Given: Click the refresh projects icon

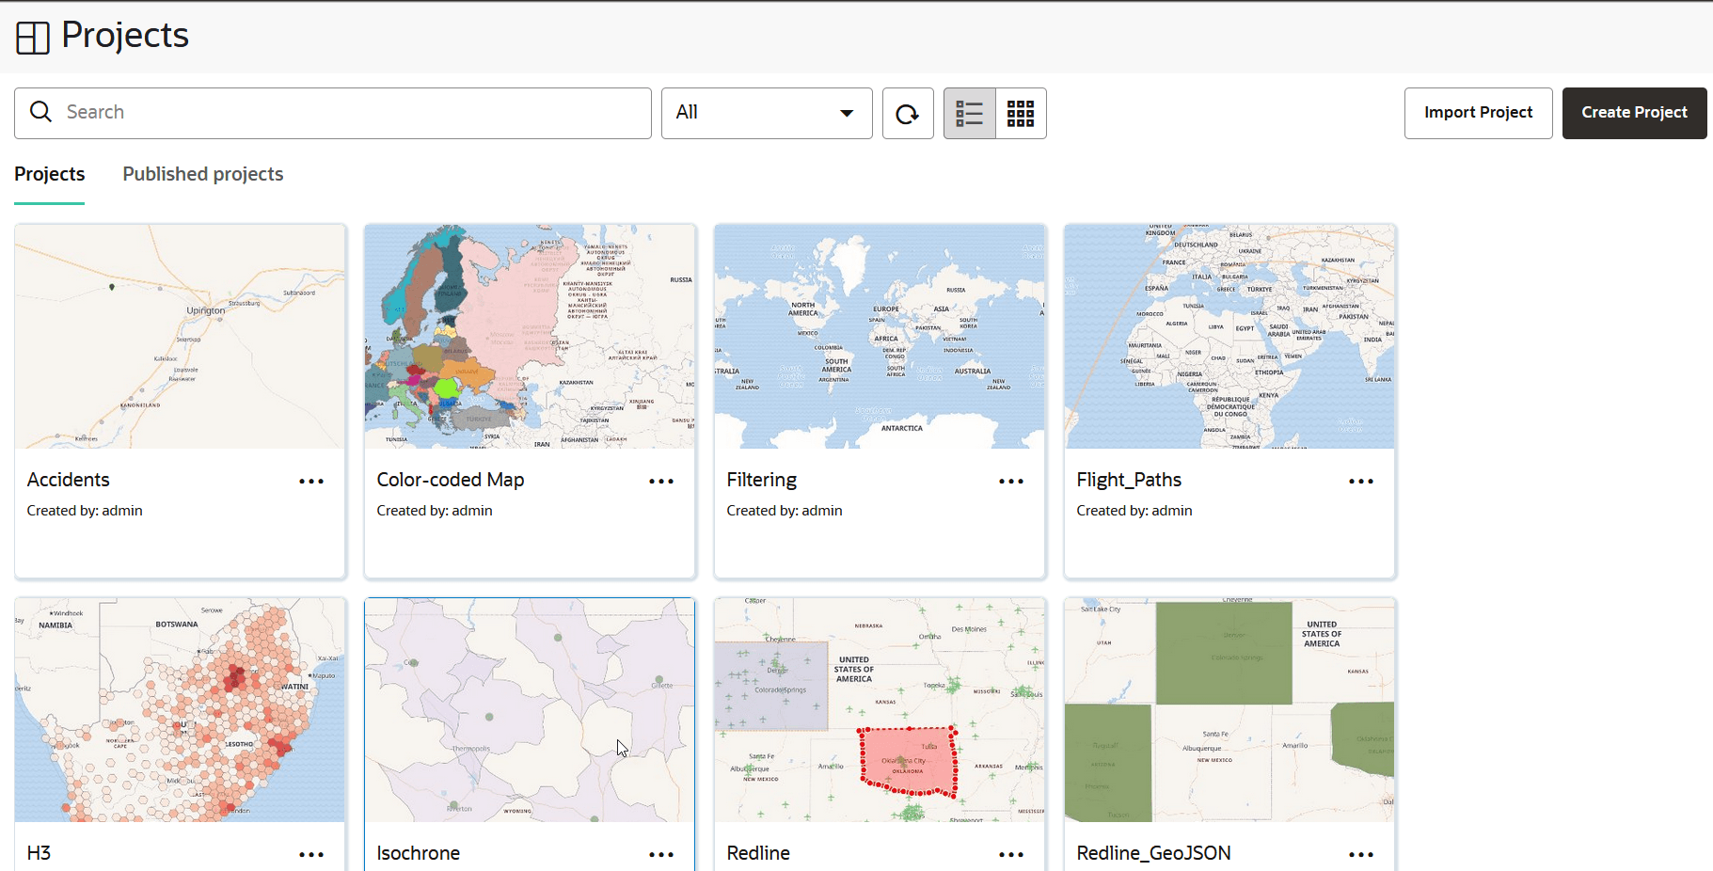Looking at the screenshot, I should tap(907, 113).
